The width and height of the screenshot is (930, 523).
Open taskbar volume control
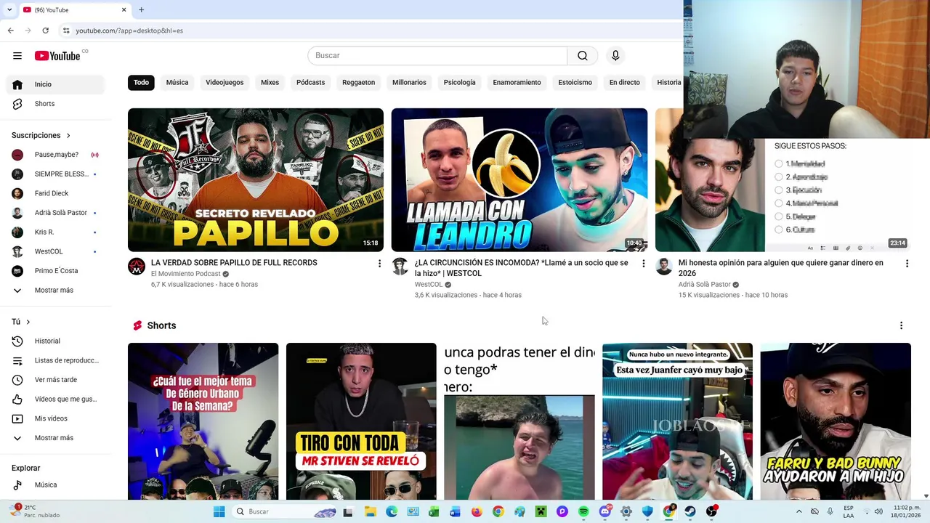(x=878, y=511)
